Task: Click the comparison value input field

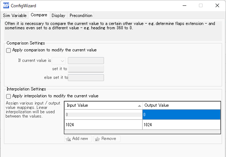Action: point(86,61)
